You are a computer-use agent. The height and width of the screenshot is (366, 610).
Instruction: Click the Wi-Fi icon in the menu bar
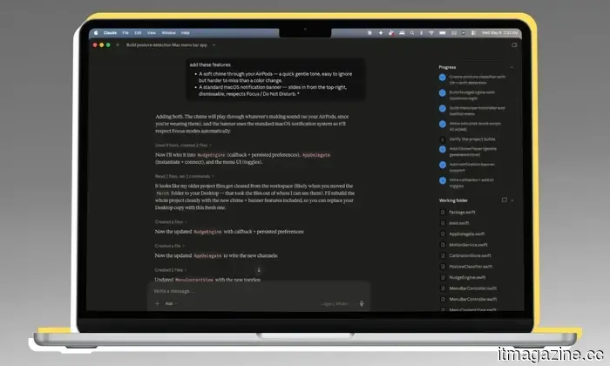coord(431,33)
